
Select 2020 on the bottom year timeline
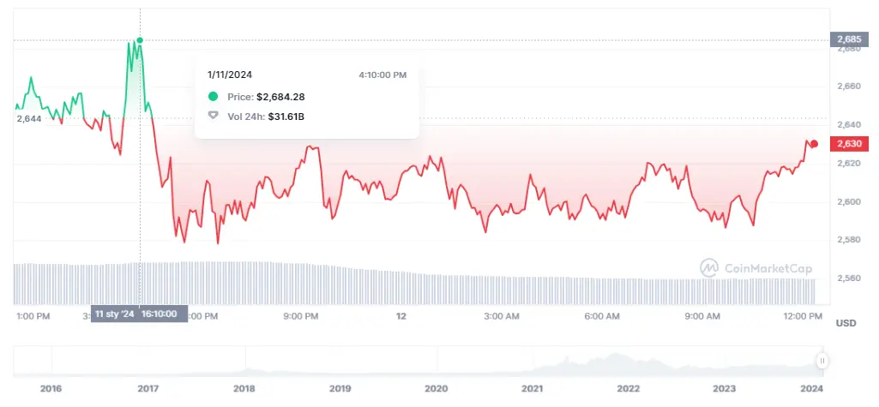(436, 388)
